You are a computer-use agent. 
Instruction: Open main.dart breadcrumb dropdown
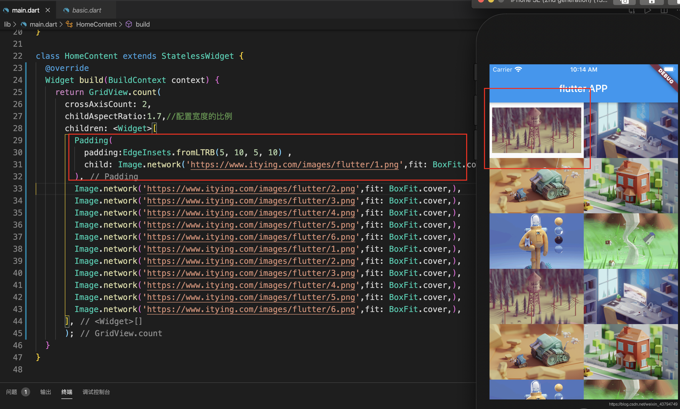click(x=43, y=25)
